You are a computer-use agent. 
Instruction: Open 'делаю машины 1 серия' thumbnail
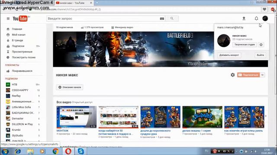[203, 117]
